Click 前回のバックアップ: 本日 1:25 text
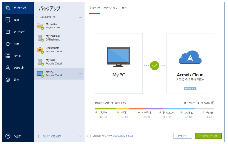228x144 pixels. (110, 103)
